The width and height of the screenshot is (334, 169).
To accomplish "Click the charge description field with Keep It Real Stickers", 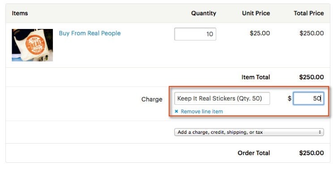I will tap(222, 99).
